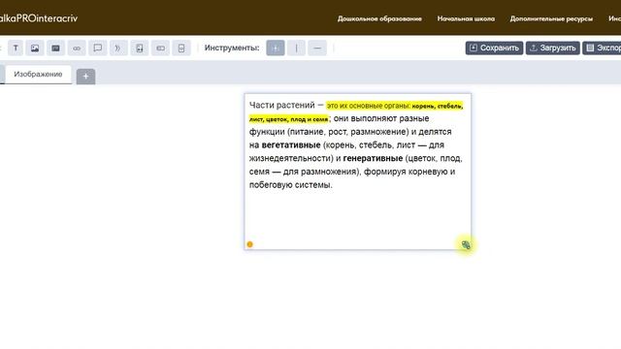Screen dimensions: 621x349
Task: Open the Начальная школа menu
Action: [466, 18]
